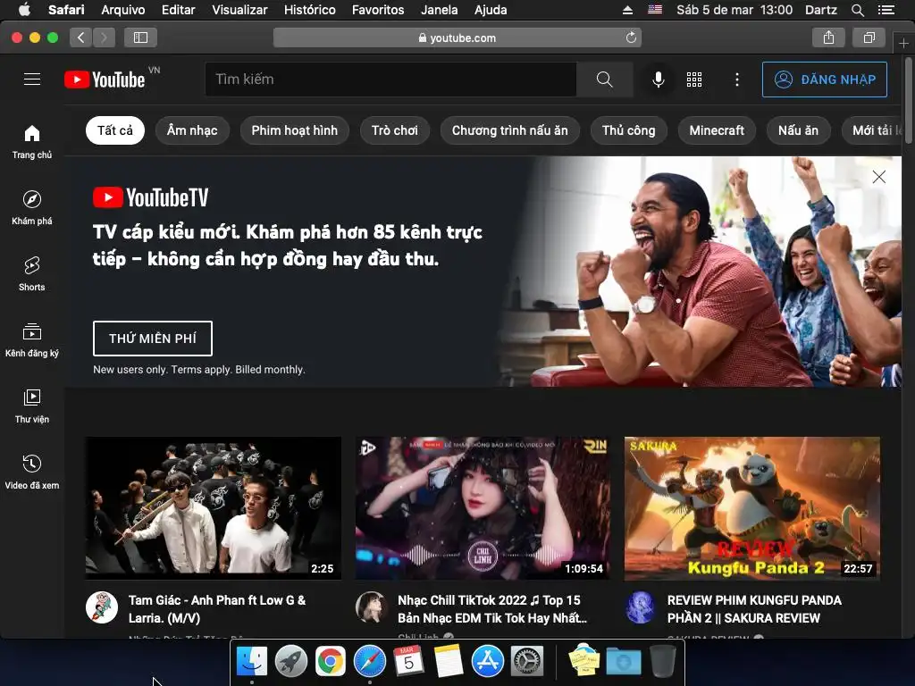Click Tam Giác video channel avatar
The image size is (915, 686).
(x=102, y=607)
